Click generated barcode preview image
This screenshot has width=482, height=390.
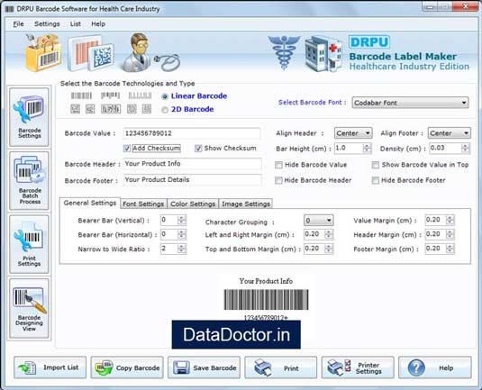pyautogui.click(x=266, y=300)
